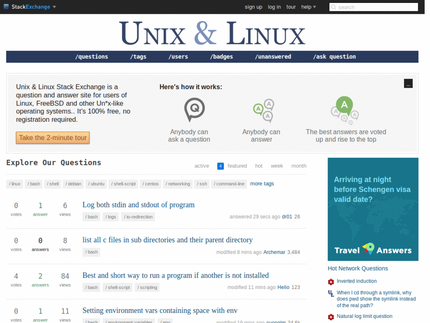Open user Helio profile link
The height and width of the screenshot is (323, 430).
pyautogui.click(x=283, y=287)
